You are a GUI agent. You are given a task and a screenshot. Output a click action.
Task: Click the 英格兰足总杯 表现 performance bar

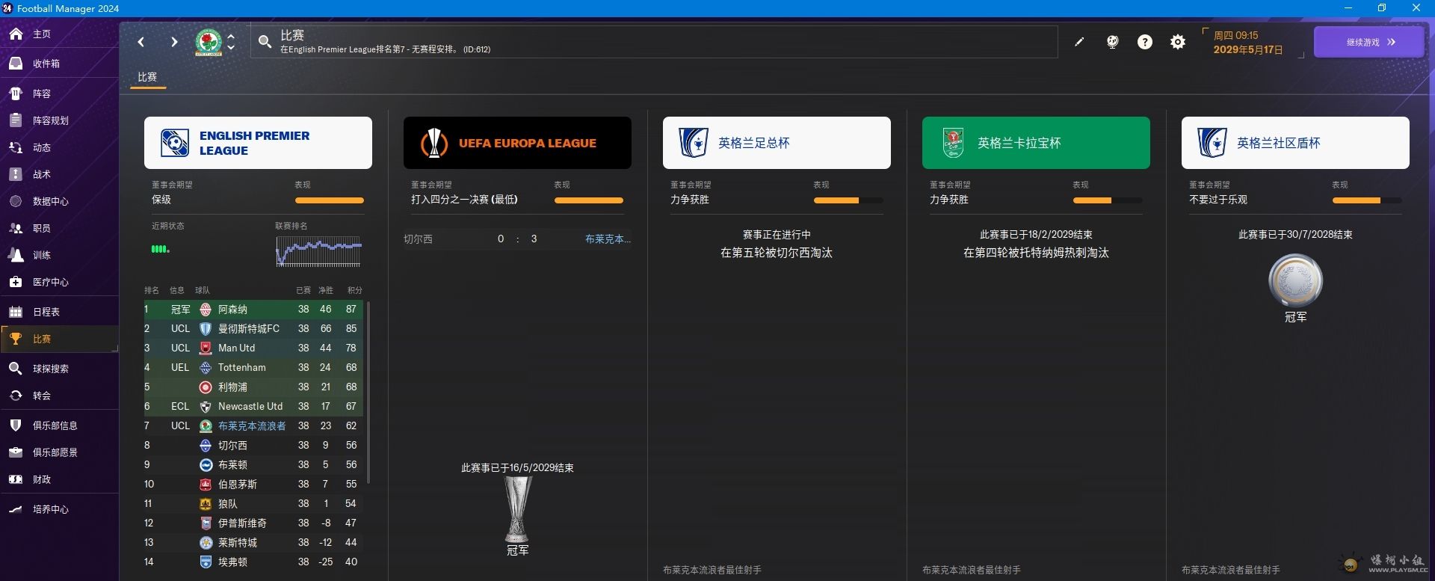click(848, 200)
